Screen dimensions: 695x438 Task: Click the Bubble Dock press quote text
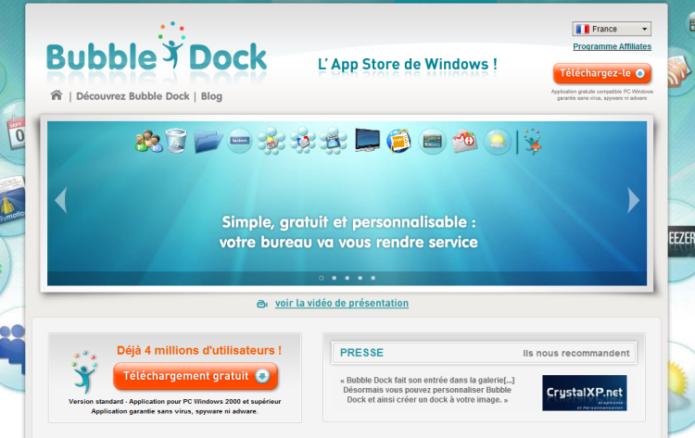pos(427,390)
